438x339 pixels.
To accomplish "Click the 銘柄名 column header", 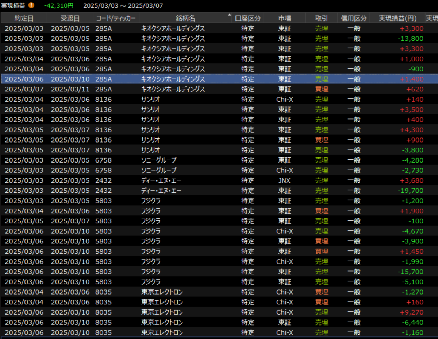I will pos(185,18).
